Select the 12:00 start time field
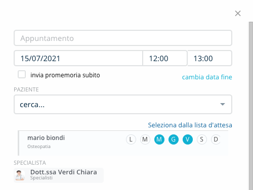Image resolution: width=253 pixels, height=190 pixels. [x=165, y=58]
